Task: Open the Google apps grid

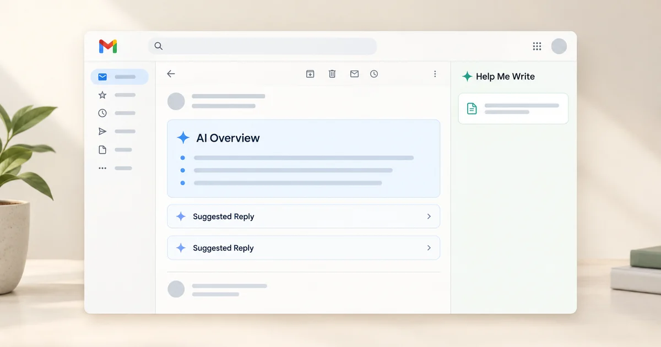Action: [x=537, y=46]
